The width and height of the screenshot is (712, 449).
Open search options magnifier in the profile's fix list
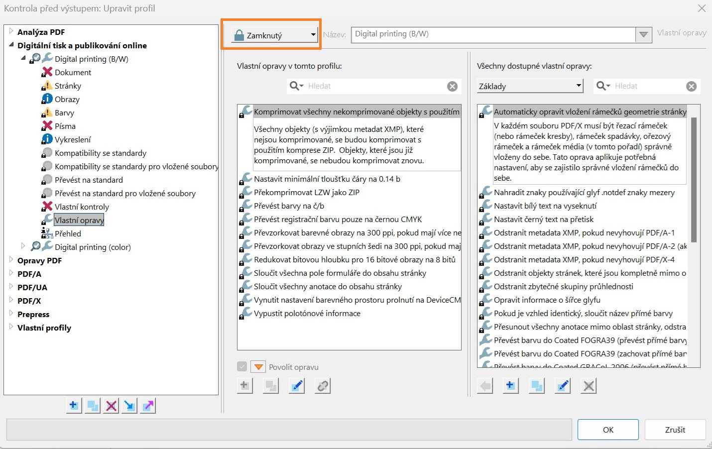[296, 86]
